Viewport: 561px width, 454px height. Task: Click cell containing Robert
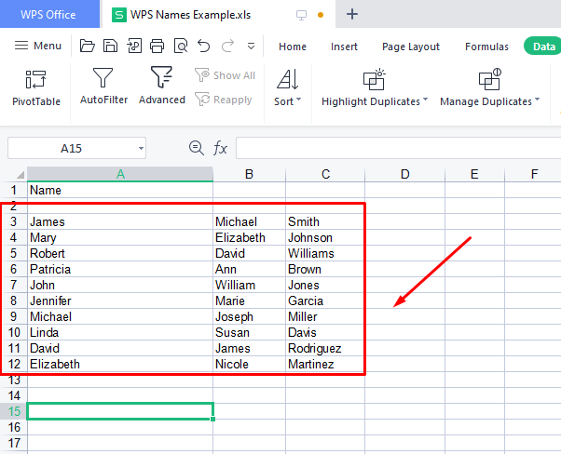120,253
